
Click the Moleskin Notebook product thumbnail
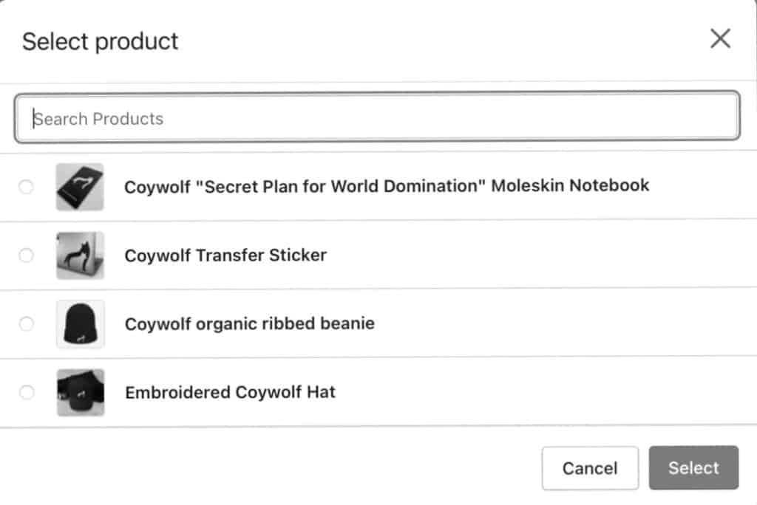click(80, 187)
